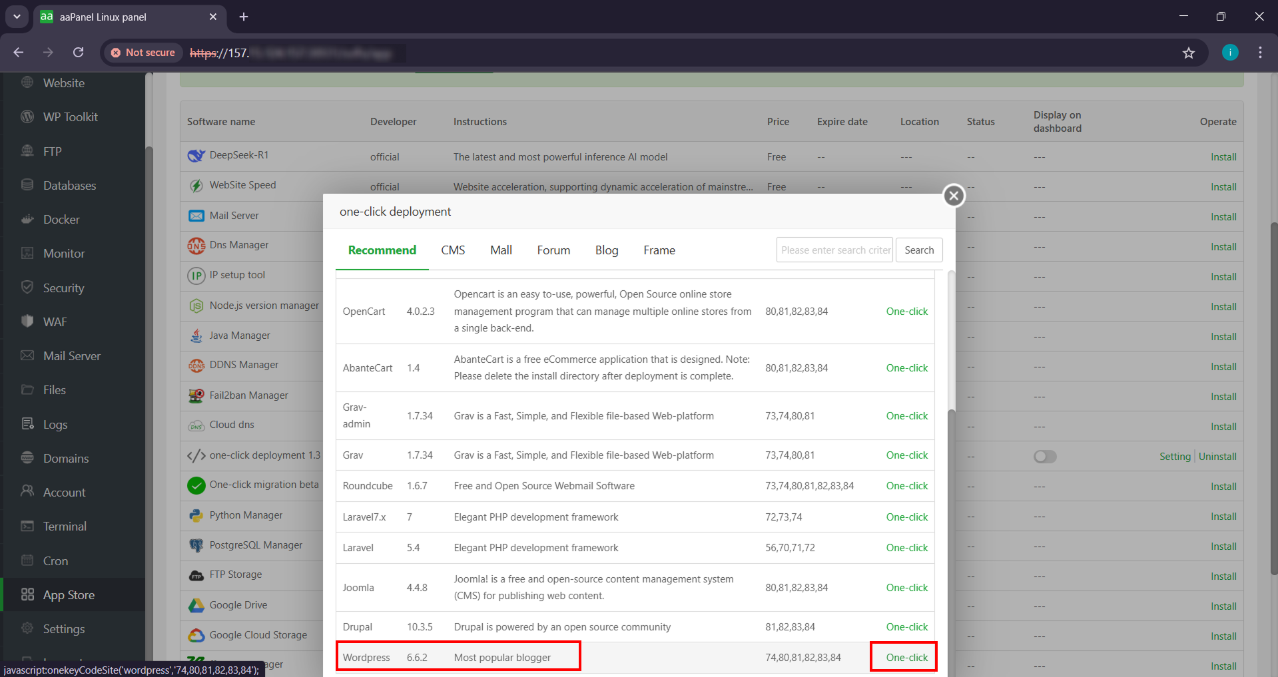Image resolution: width=1278 pixels, height=677 pixels.
Task: Click the DeepSeek-R1 app icon
Action: [x=195, y=155]
